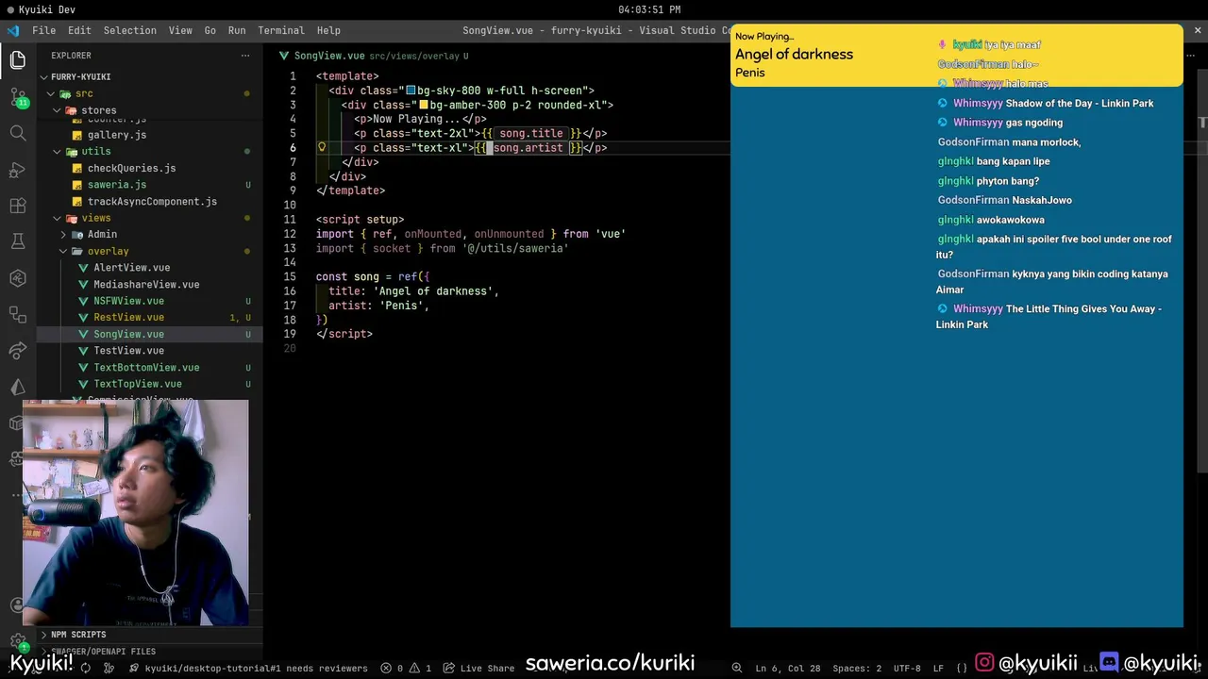The height and width of the screenshot is (679, 1208).
Task: Click the Ln 6, Col 28 cursor position
Action: [787, 668]
